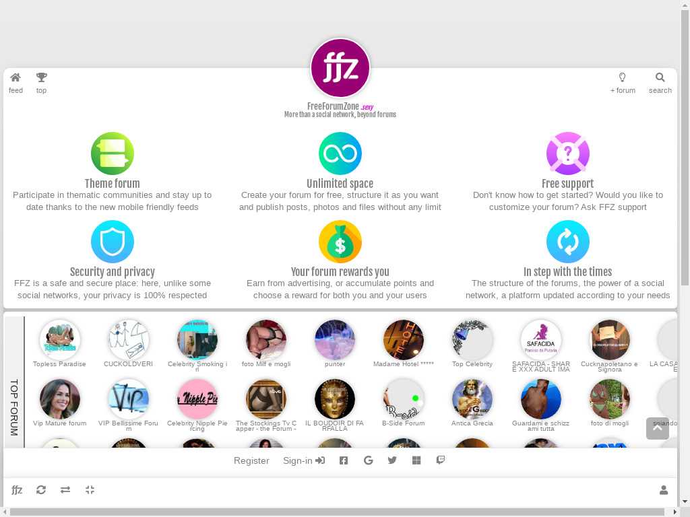Sign in with the Twitter icon
This screenshot has height=517, width=690.
392,460
